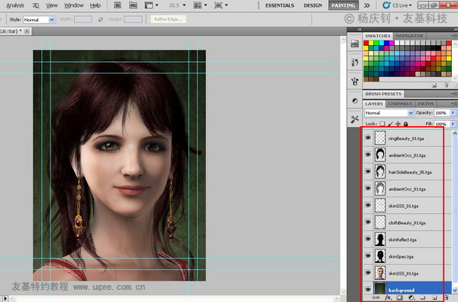Open the round brush-tip panel icon in dock
458x302 pixels.
(x=355, y=100)
